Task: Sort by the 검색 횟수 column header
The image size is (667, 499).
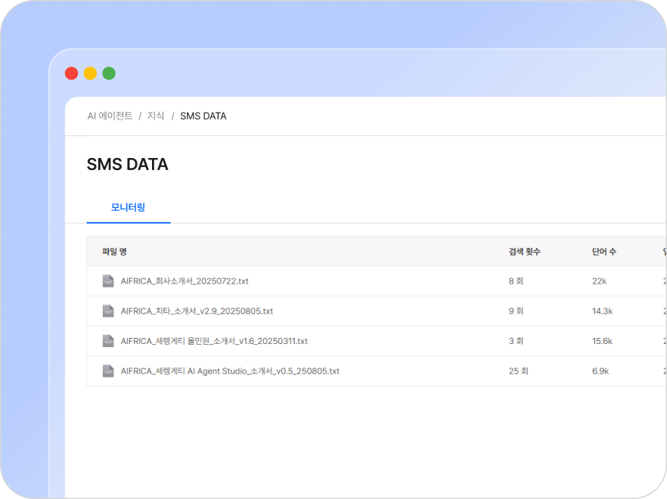Action: (524, 251)
